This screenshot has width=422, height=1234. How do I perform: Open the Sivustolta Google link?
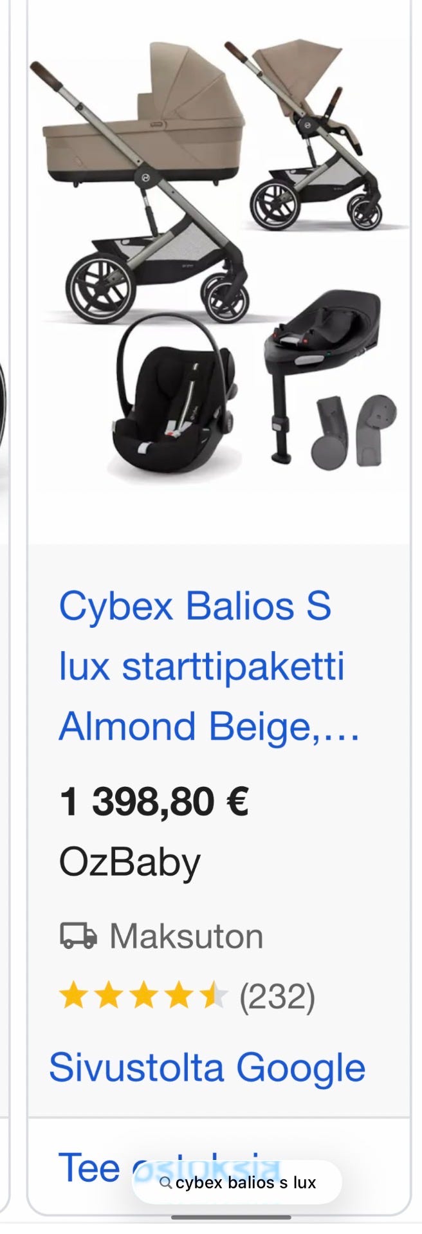point(207,1067)
